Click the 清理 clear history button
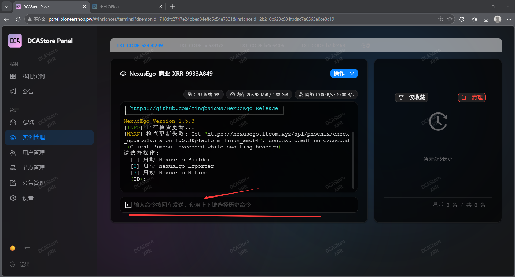This screenshot has width=515, height=277. (x=472, y=97)
